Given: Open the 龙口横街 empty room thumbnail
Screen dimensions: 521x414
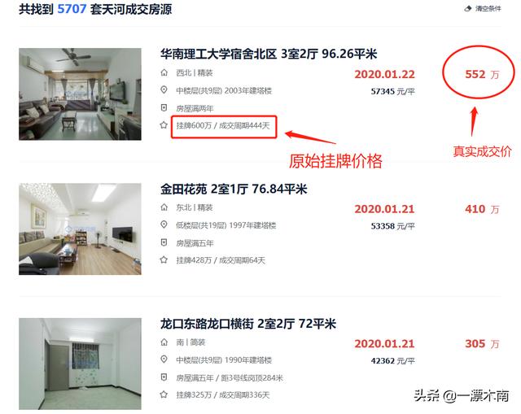Looking at the screenshot, I should [80, 364].
